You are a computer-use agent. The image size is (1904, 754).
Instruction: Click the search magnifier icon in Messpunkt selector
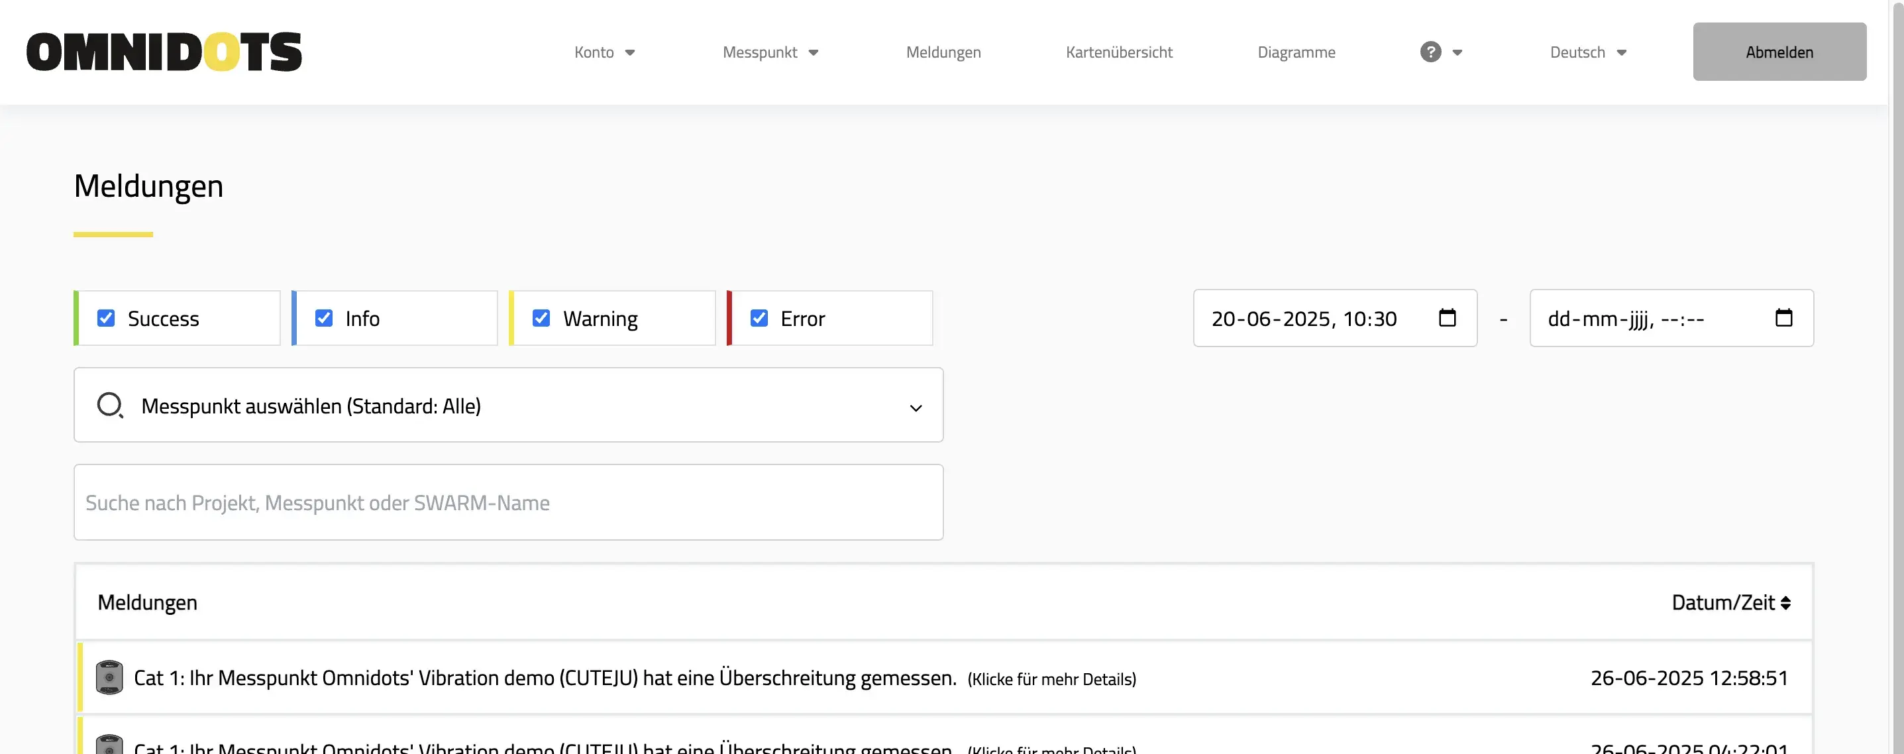pos(110,405)
